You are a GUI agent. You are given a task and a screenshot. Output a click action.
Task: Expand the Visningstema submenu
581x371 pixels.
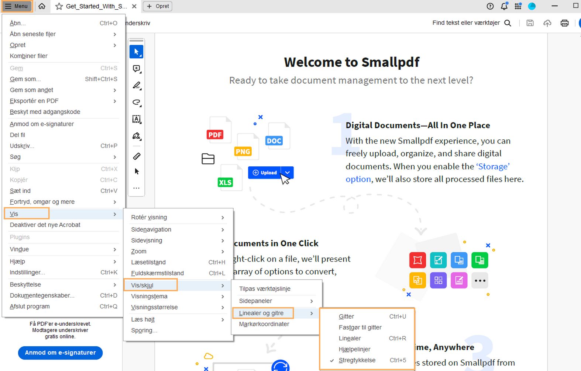coord(178,297)
